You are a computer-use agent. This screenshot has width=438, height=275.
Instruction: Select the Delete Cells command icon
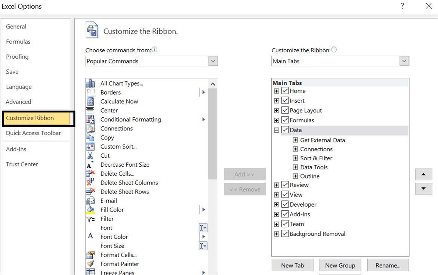pos(90,173)
